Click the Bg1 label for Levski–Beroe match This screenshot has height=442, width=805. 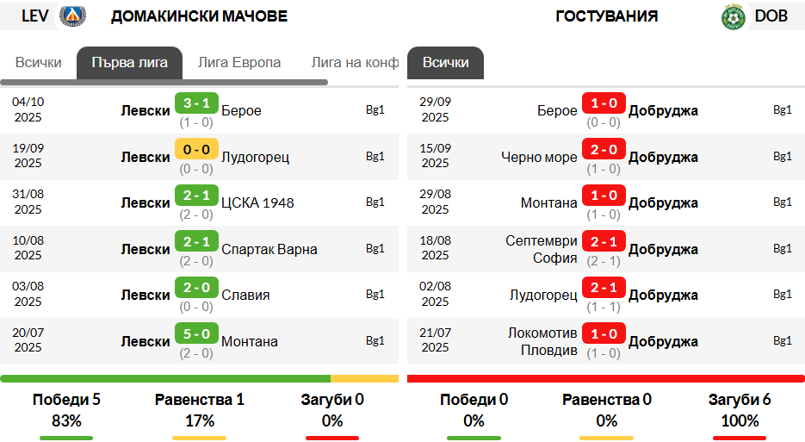(375, 109)
